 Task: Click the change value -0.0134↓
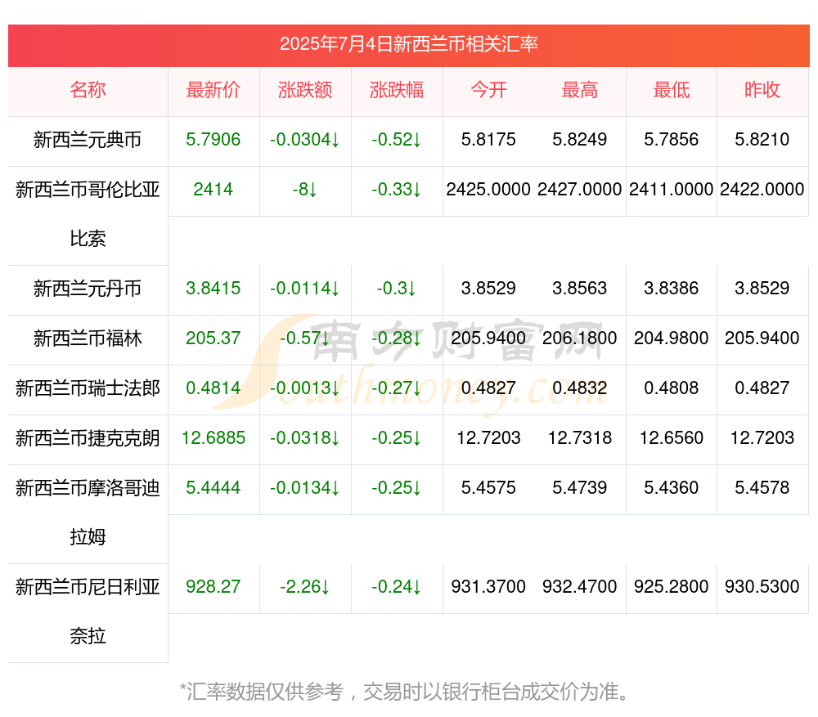(x=305, y=487)
